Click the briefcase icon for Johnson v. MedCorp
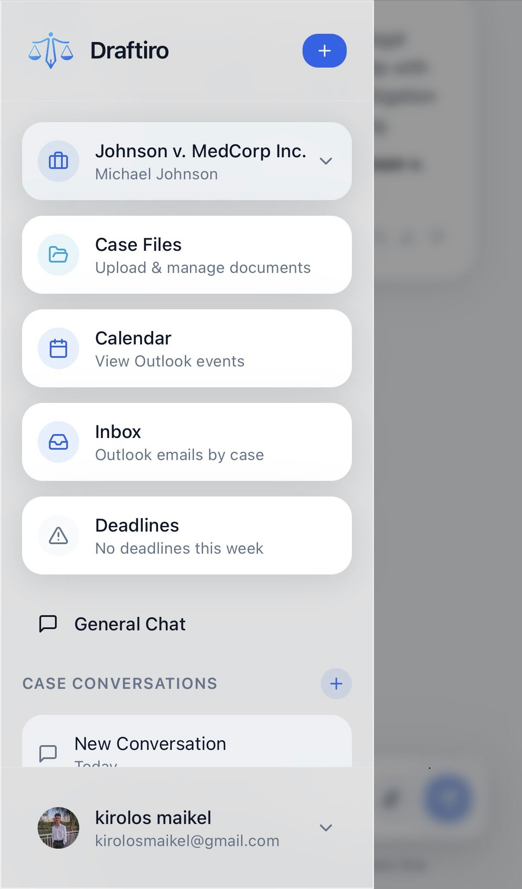 (58, 161)
